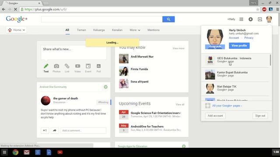Image resolution: width=280 pixels, height=157 pixels.
Task: Click the red Adblock extension icon
Action: 264,10
